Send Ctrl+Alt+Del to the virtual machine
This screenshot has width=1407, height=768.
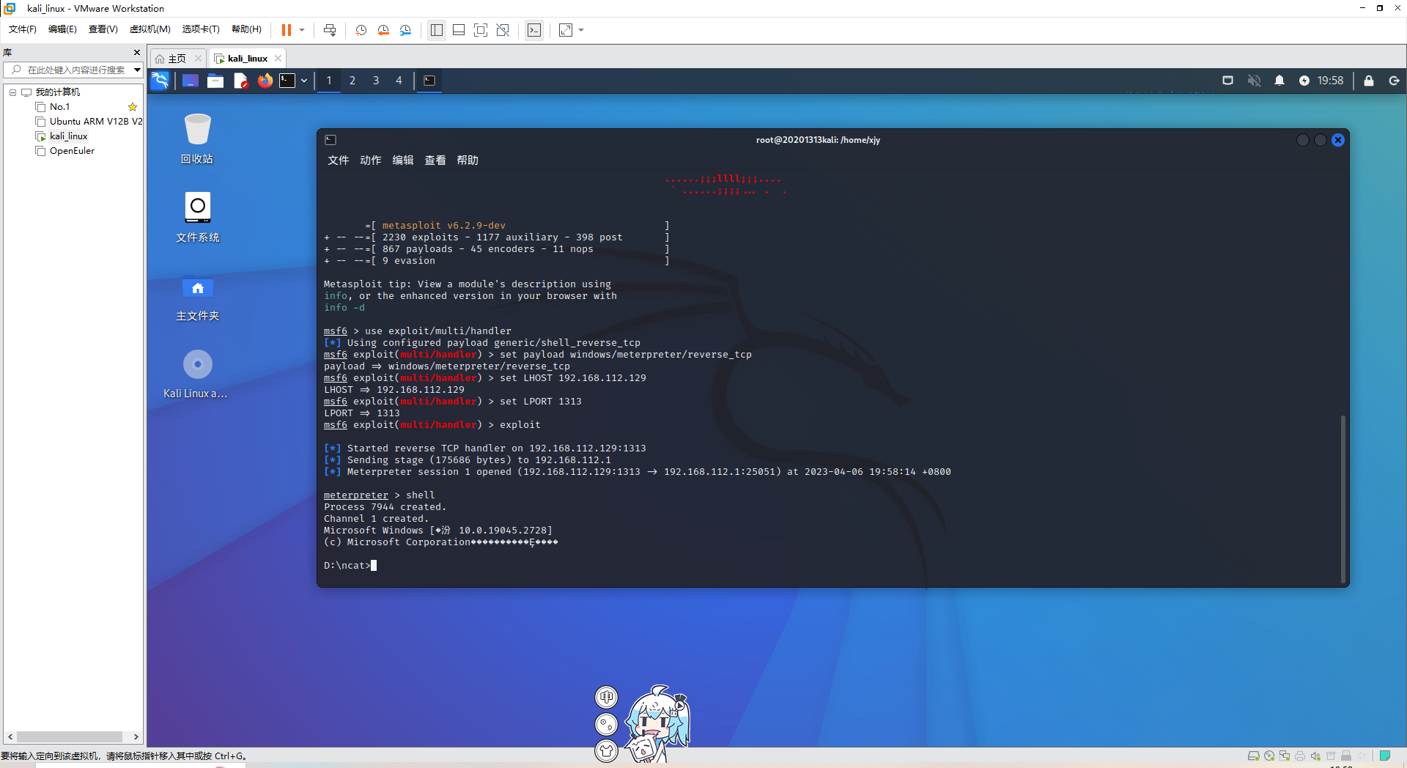pos(330,30)
